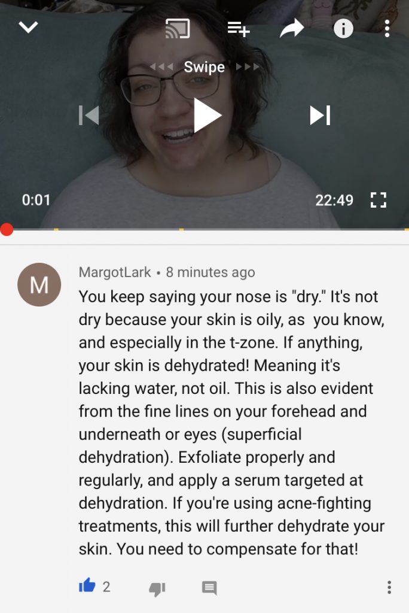
Task: Open video info cards icon
Action: click(343, 29)
